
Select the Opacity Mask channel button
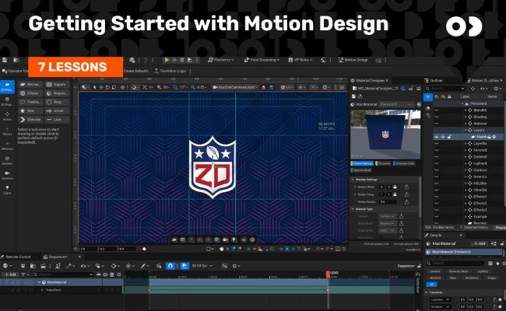[x=361, y=170]
